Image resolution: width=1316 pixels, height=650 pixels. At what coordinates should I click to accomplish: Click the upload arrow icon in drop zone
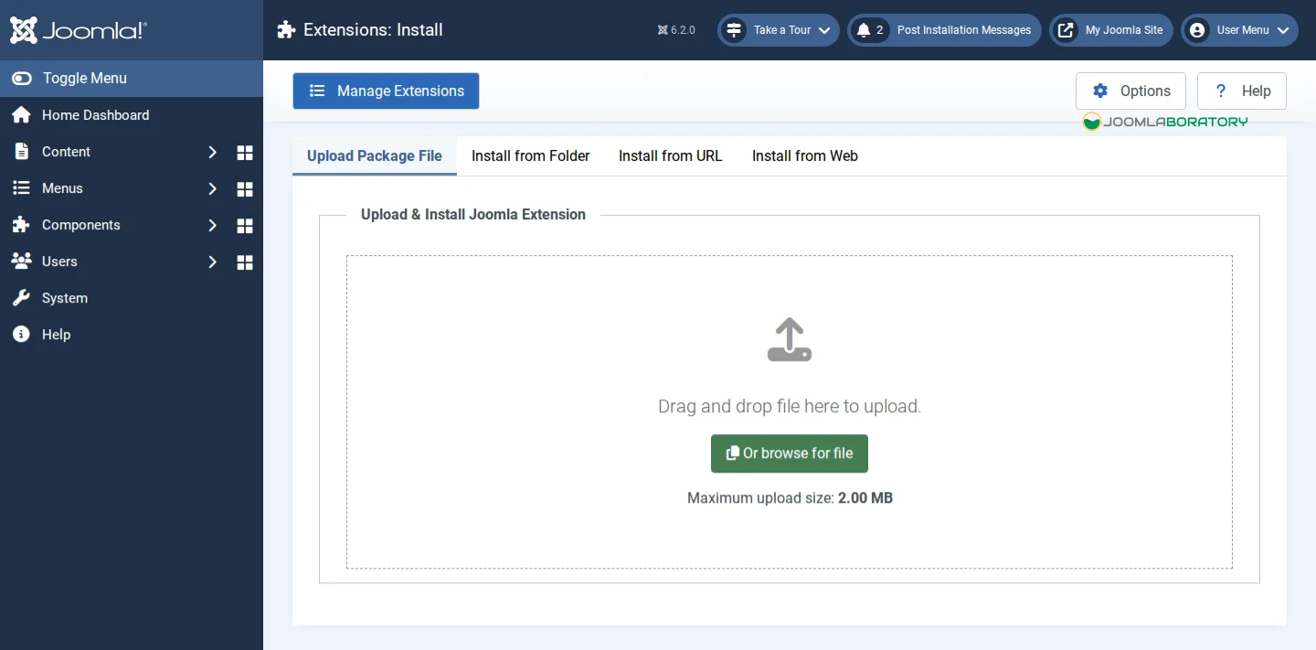coord(790,339)
